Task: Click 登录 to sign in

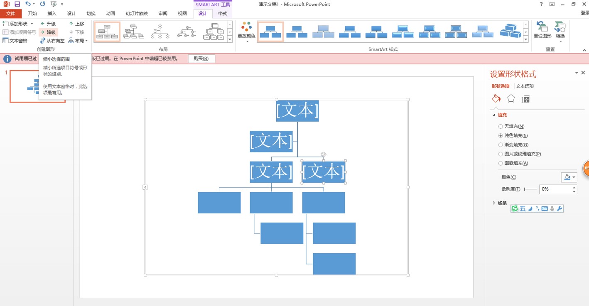Action: click(x=584, y=13)
